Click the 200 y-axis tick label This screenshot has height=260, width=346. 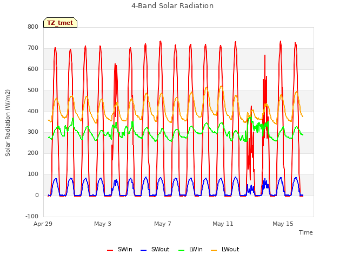(x=33, y=153)
